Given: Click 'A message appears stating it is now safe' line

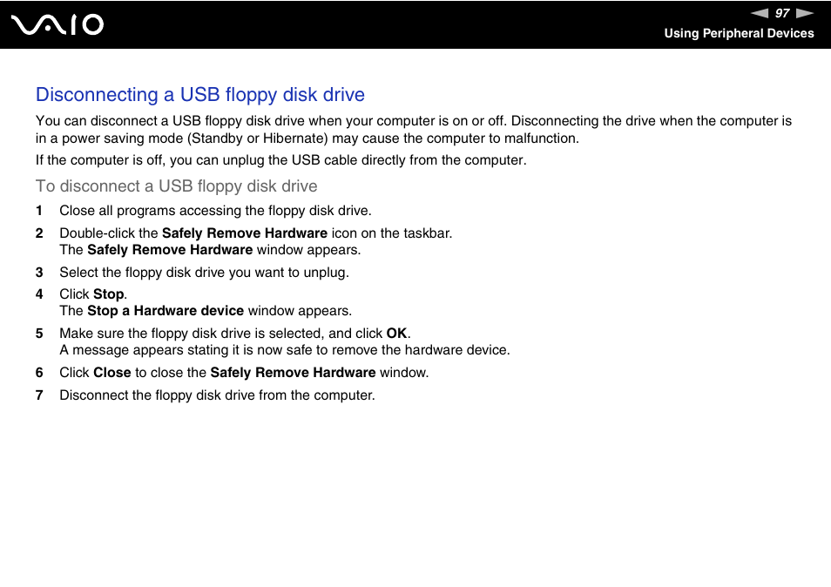Looking at the screenshot, I should 285,349.
